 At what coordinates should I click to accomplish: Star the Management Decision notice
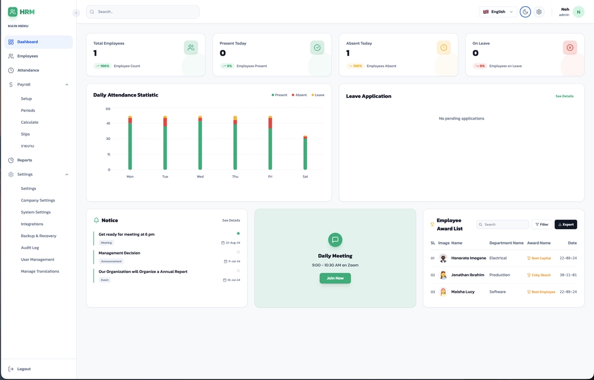(x=238, y=252)
